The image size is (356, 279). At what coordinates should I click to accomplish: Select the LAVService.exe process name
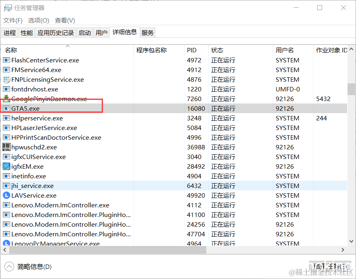coord(34,196)
